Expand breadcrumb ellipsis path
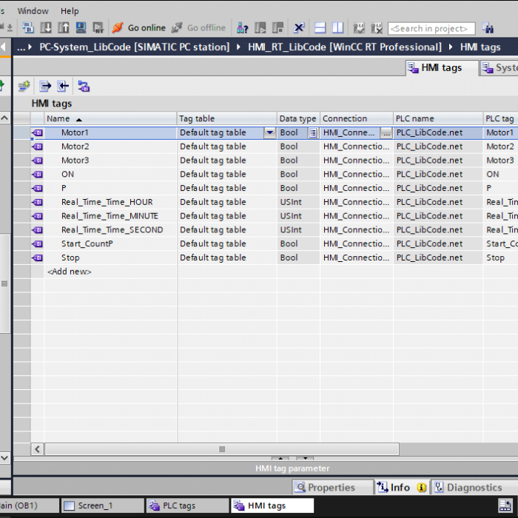The width and height of the screenshot is (518, 518). coord(21,47)
